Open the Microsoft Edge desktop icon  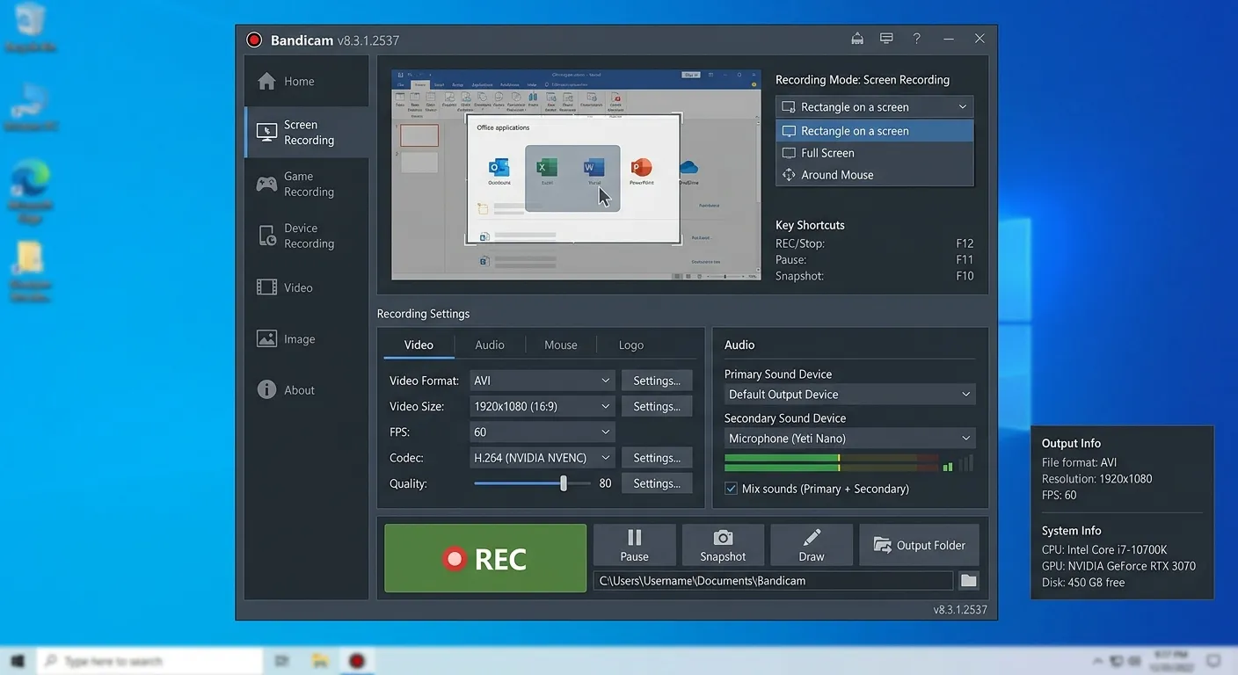tap(31, 192)
